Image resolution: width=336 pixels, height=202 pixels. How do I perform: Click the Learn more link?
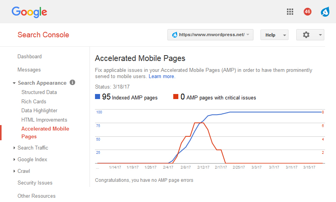pyautogui.click(x=162, y=76)
